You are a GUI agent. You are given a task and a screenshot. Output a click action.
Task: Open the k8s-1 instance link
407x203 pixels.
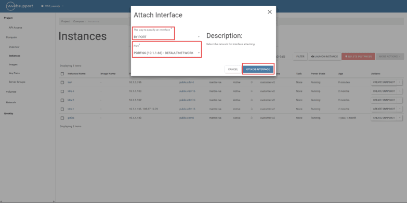pos(71,109)
